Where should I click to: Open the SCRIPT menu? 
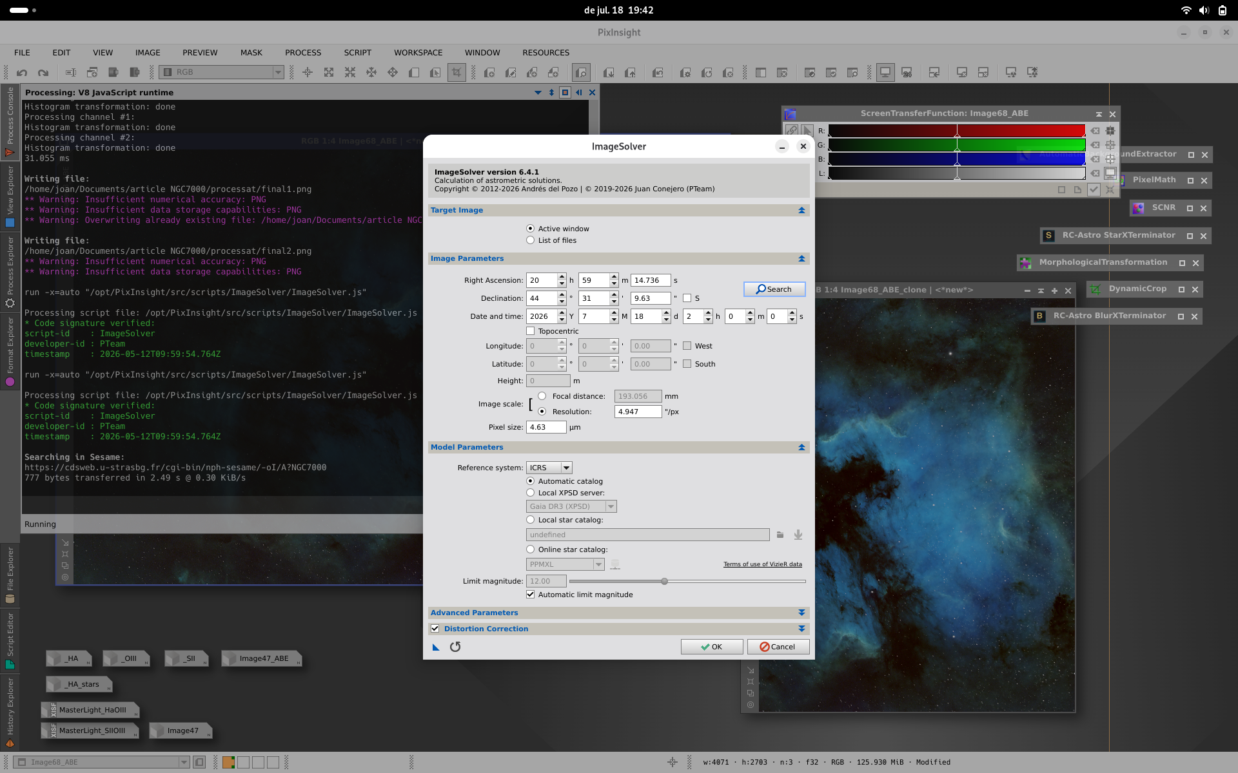point(358,53)
